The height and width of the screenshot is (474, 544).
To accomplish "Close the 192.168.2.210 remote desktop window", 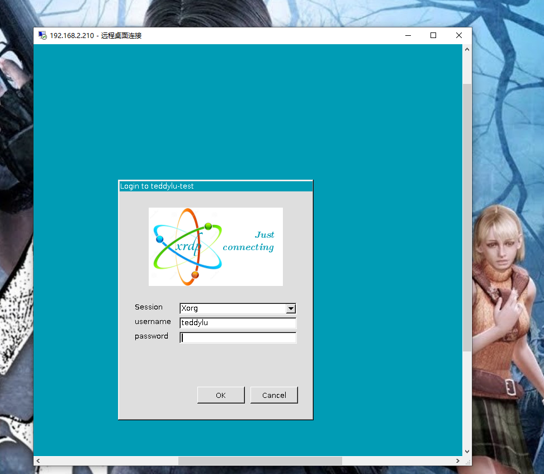I will pos(459,35).
